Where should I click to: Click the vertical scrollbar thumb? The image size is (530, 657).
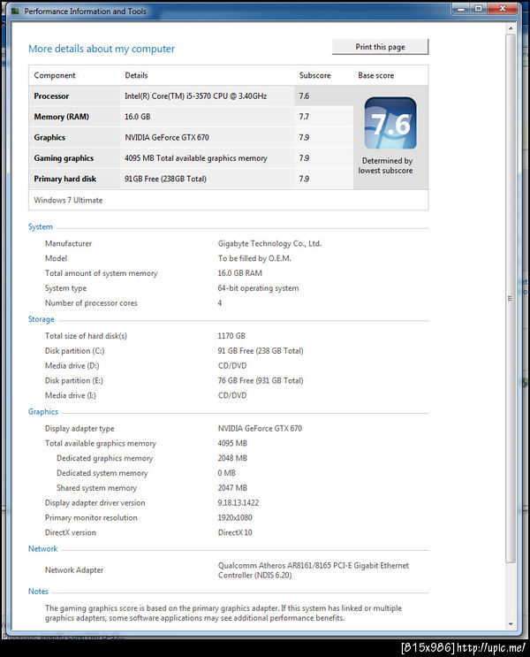coord(511,298)
